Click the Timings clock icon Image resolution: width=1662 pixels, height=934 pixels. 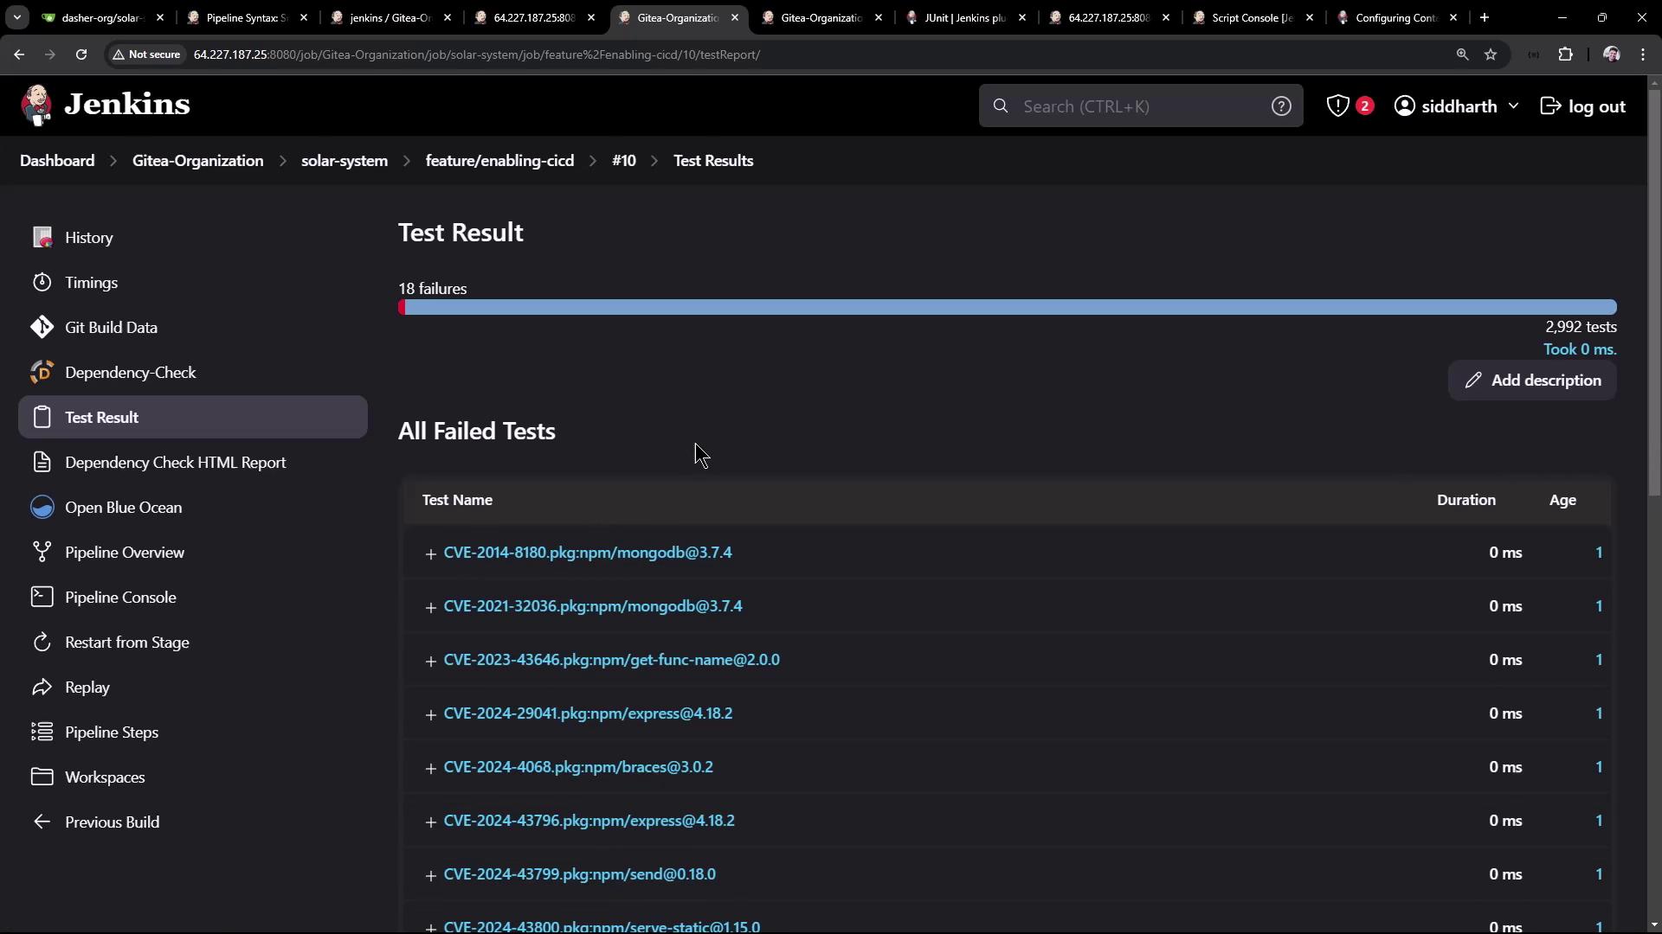tap(42, 283)
